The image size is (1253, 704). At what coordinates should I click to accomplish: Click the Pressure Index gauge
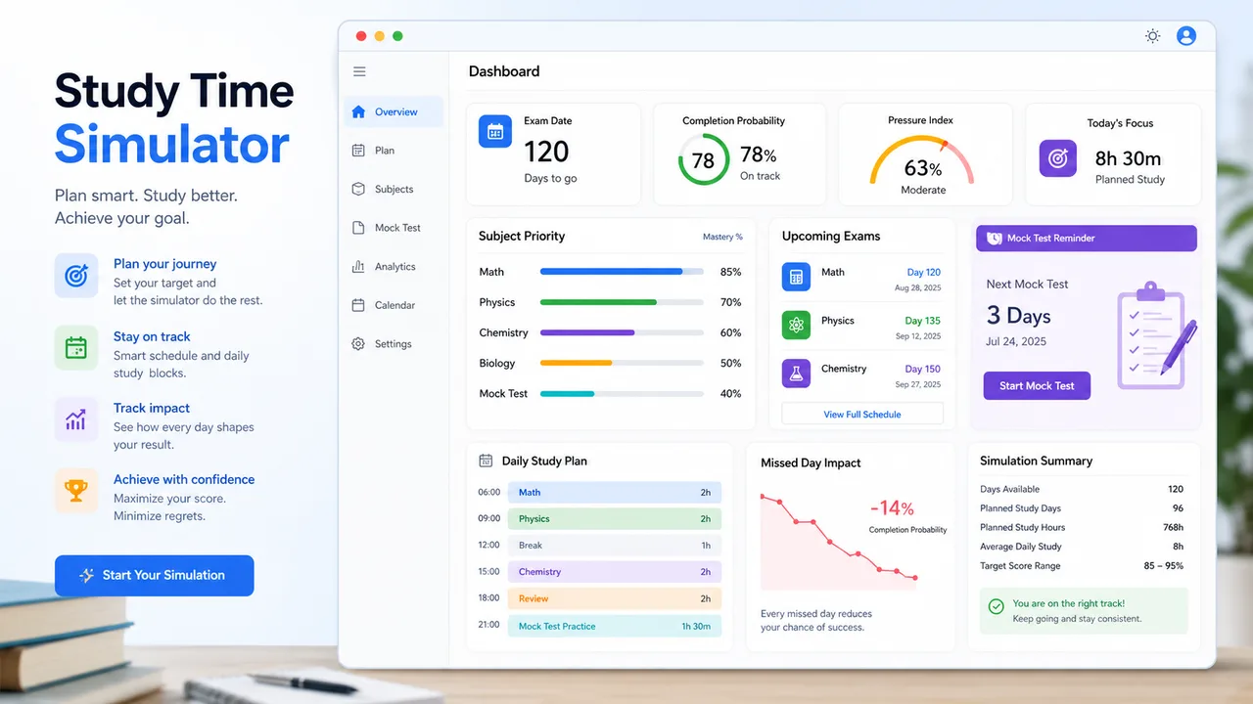[922, 160]
